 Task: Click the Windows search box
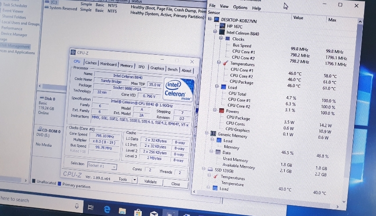tap(35, 201)
